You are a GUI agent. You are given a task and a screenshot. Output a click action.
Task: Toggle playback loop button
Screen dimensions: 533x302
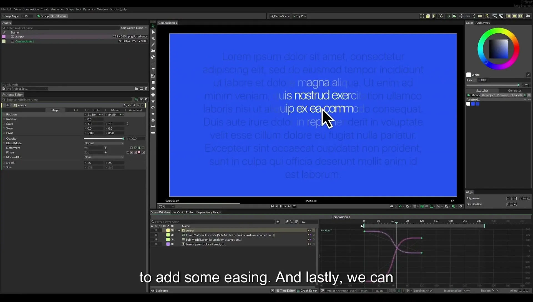pyautogui.click(x=294, y=206)
